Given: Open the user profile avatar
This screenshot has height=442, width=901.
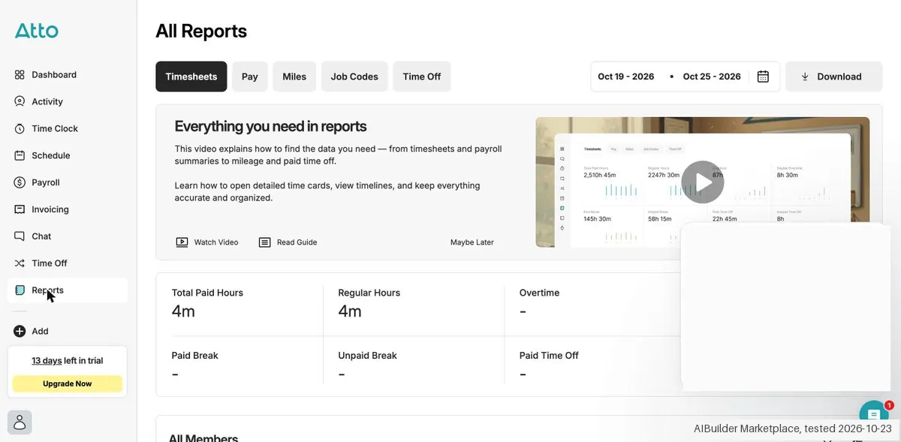Looking at the screenshot, I should (20, 423).
